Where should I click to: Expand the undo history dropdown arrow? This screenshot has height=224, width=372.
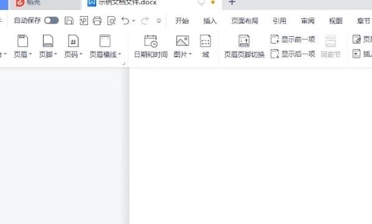[133, 21]
